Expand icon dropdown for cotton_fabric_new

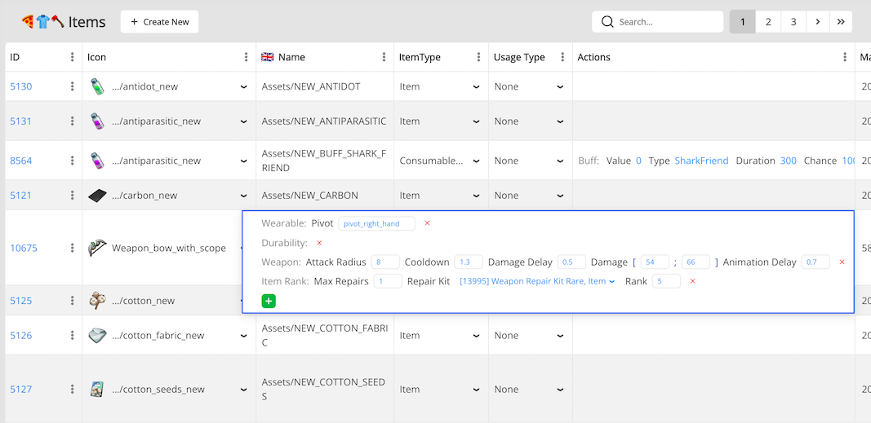coord(243,335)
